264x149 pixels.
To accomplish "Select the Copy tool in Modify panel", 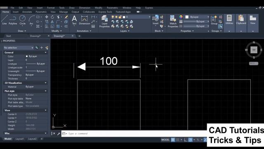I will (47, 22).
